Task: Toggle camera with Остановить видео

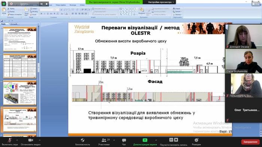Action: coord(31,142)
